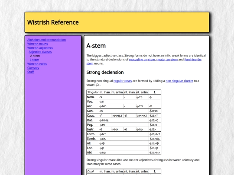This screenshot has width=234, height=175.
Task: Click the Dual table header cell
Action: [93, 172]
